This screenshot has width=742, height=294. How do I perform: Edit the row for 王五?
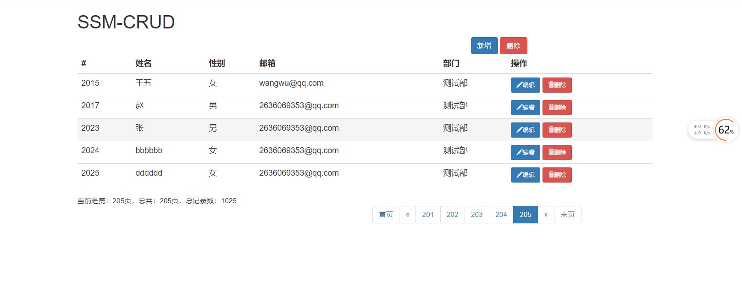526,85
